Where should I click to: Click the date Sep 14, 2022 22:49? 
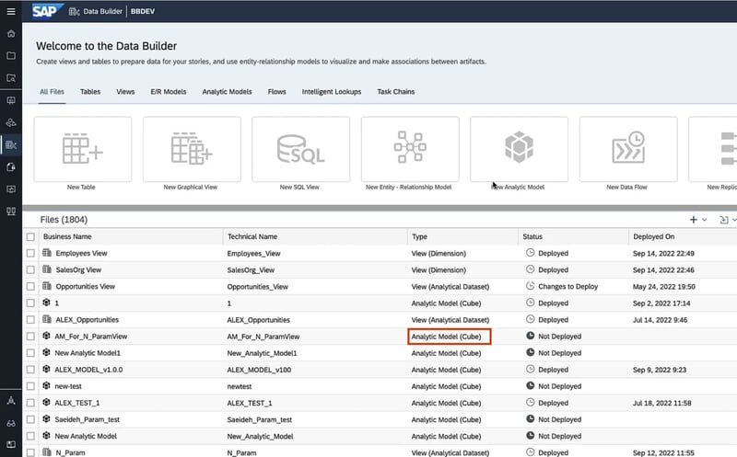pyautogui.click(x=663, y=254)
